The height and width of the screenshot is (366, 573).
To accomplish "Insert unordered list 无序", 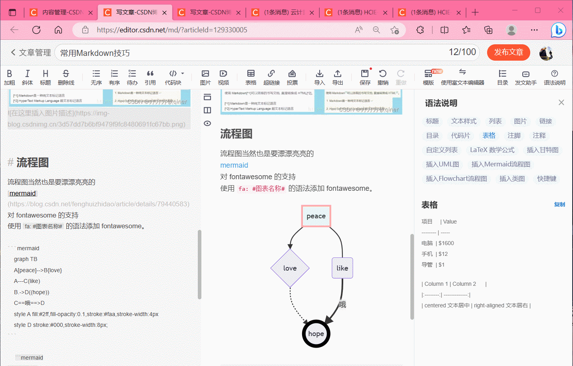I will click(x=96, y=77).
